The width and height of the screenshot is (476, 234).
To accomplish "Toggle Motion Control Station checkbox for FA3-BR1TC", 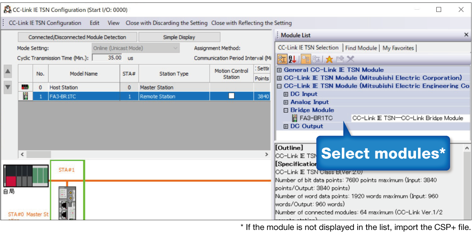I will 232,96.
